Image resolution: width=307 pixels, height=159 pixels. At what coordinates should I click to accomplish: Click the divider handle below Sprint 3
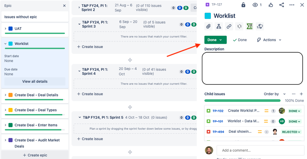click(130, 60)
